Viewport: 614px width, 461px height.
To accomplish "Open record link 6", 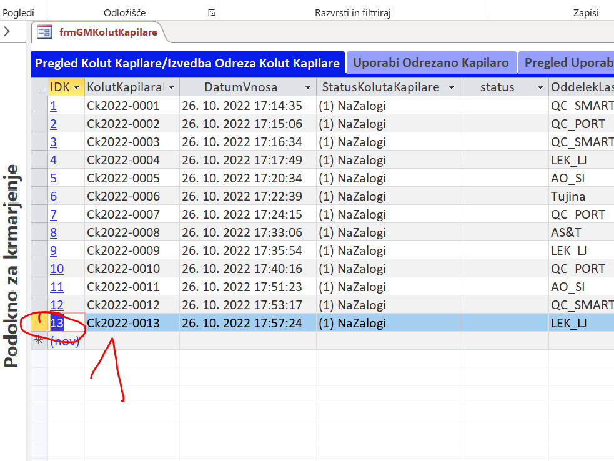I will pyautogui.click(x=53, y=196).
